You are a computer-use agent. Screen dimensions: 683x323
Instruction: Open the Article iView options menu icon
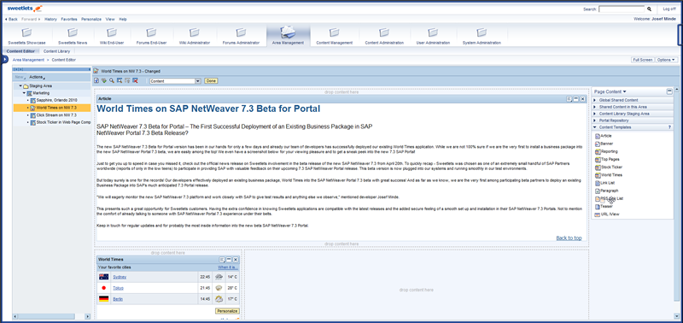pyautogui.click(x=569, y=99)
